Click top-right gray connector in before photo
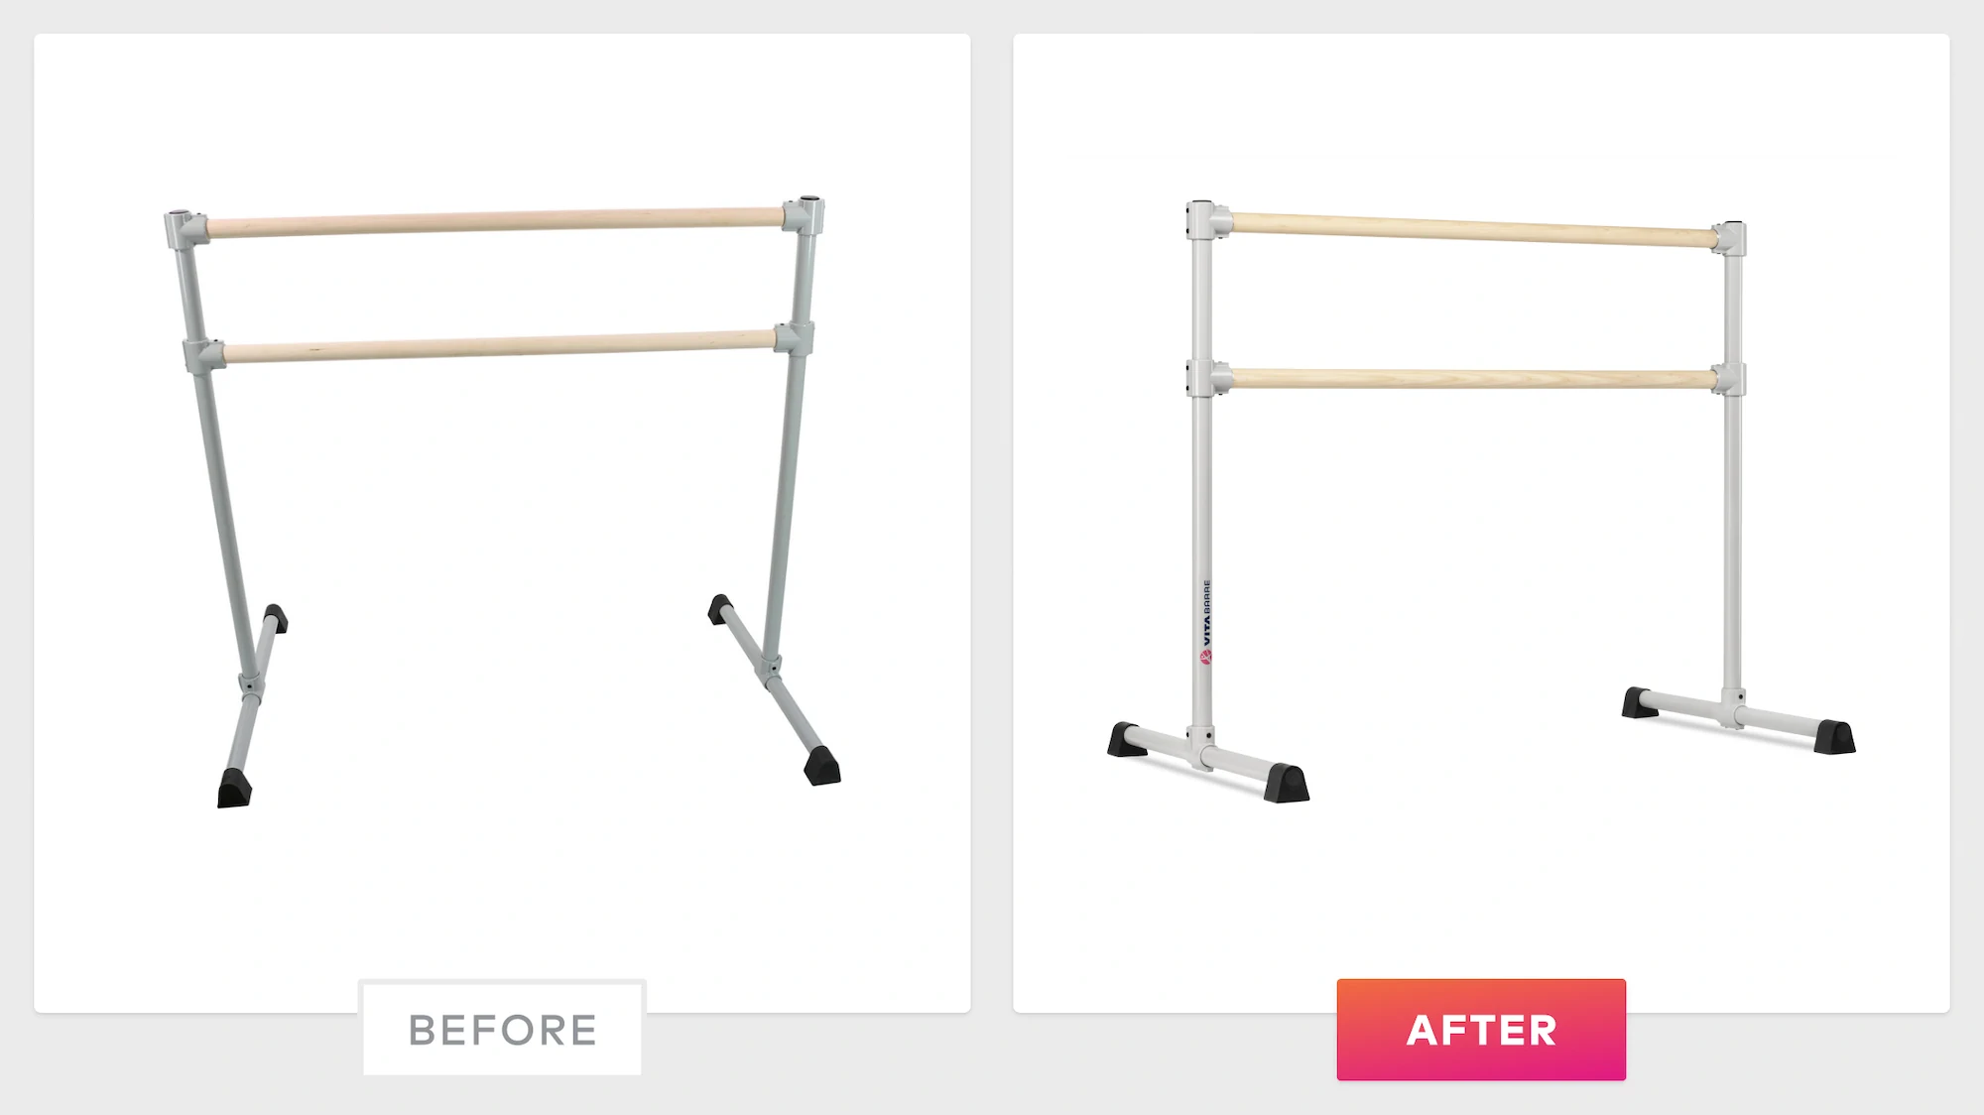Viewport: 1984px width, 1115px height. click(x=804, y=215)
